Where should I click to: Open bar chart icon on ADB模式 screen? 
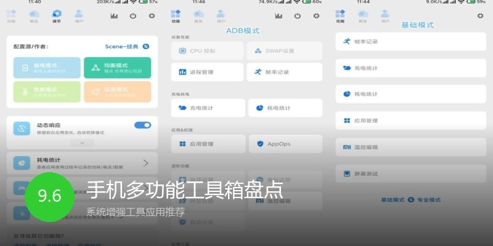click(279, 16)
